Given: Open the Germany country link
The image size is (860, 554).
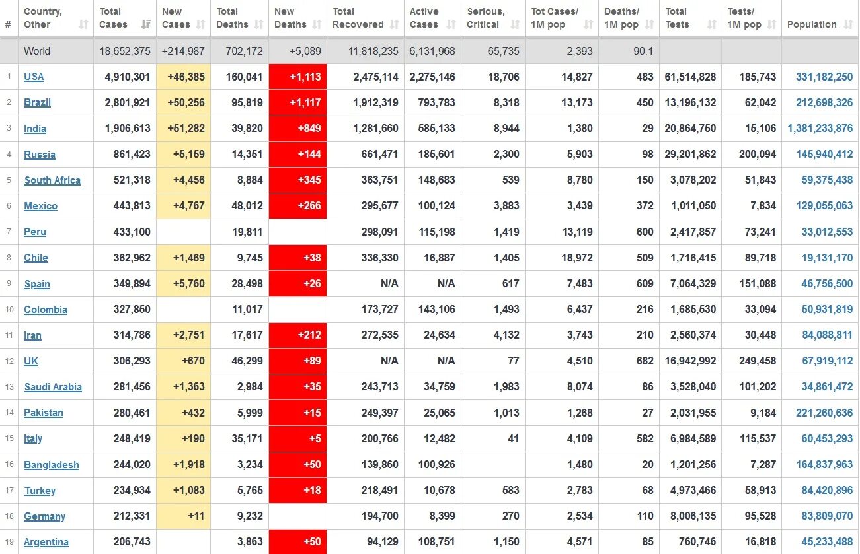Looking at the screenshot, I should pyautogui.click(x=45, y=516).
